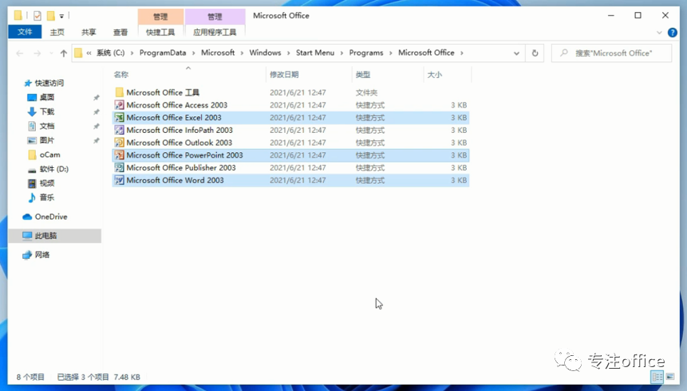Expand chevron after Programs in path
This screenshot has width=687, height=391.
[x=390, y=53]
